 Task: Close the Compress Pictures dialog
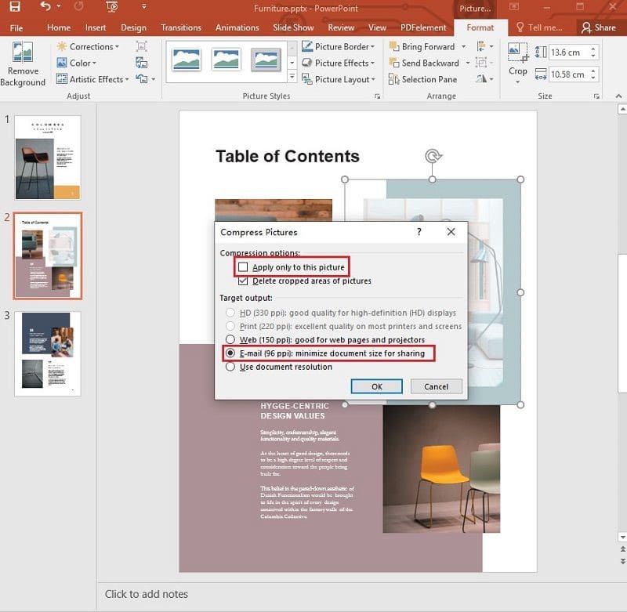pyautogui.click(x=451, y=232)
